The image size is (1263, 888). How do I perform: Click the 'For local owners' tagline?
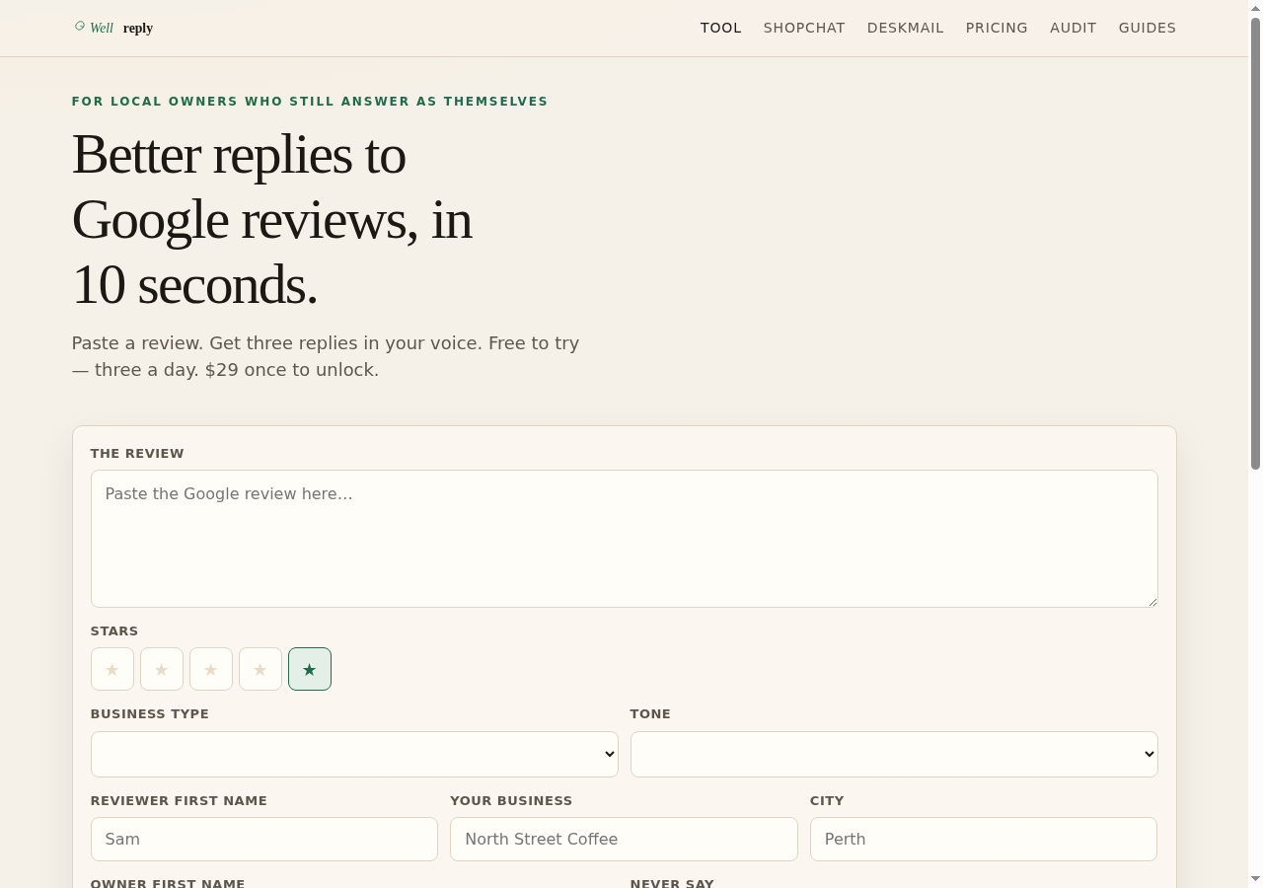point(310,102)
